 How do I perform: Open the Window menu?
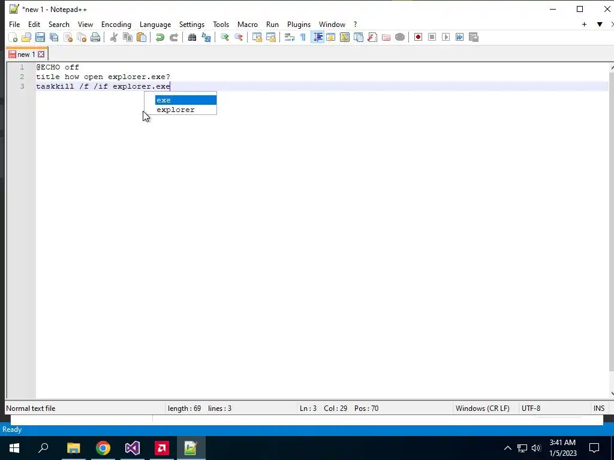point(332,24)
